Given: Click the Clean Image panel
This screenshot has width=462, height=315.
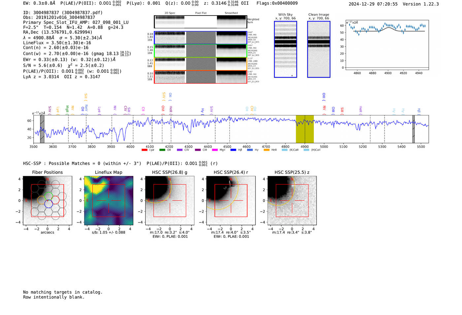Looking at the screenshot, I should click(x=319, y=49).
